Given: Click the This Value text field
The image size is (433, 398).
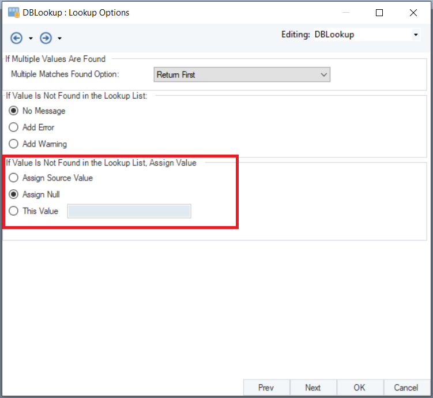Looking at the screenshot, I should [x=129, y=212].
